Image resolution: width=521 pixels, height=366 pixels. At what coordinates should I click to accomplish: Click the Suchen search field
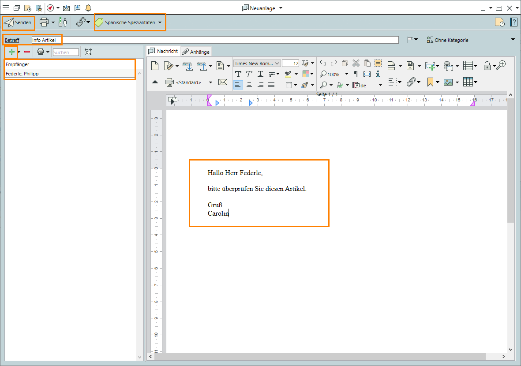coord(66,52)
